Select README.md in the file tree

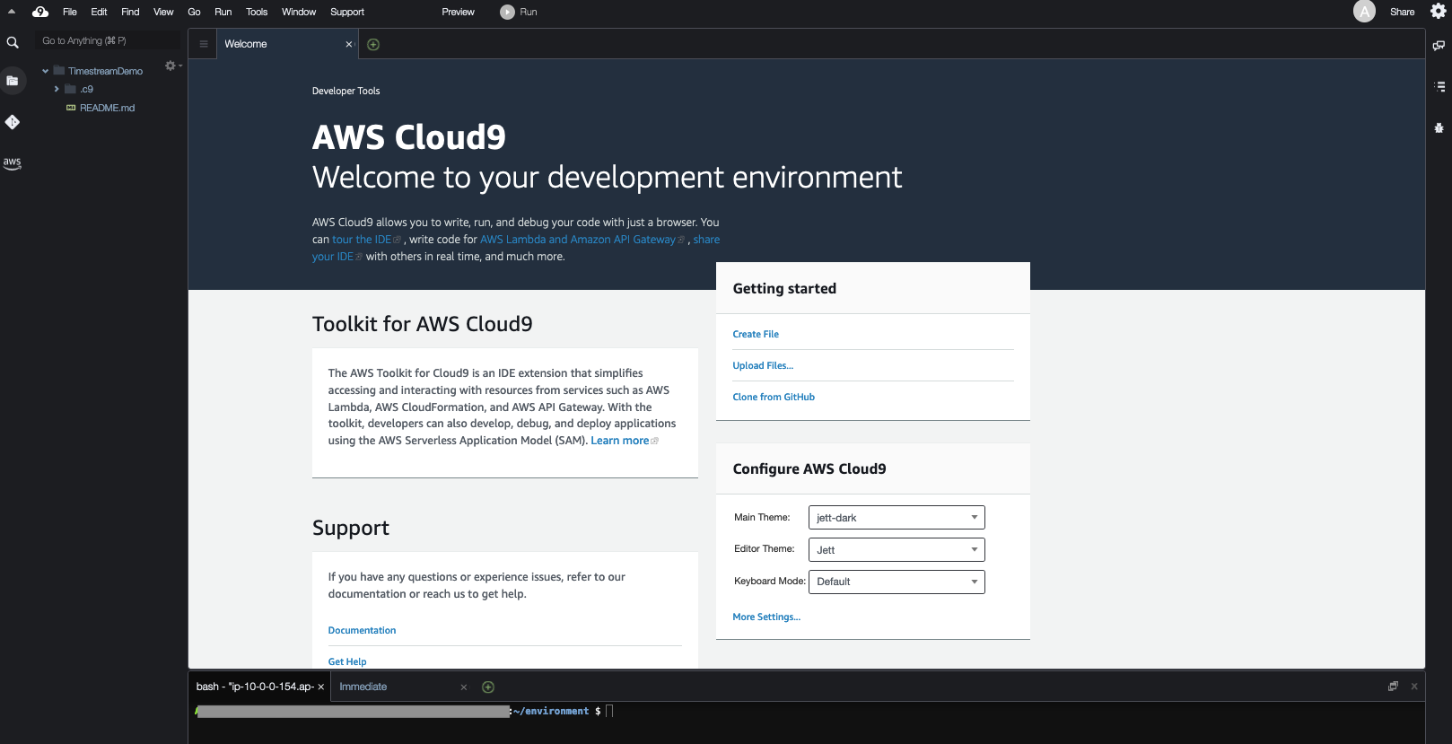coord(107,108)
